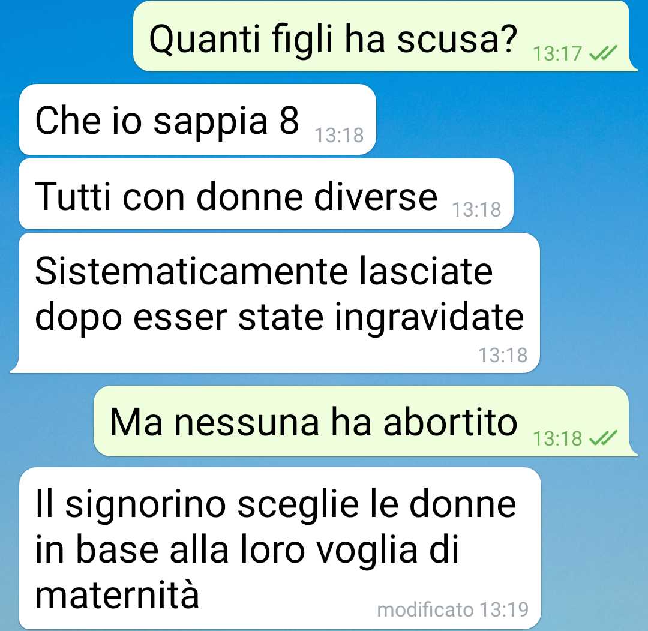Tap the blue chat background beside 'Che io sappia 8'

tap(508, 119)
